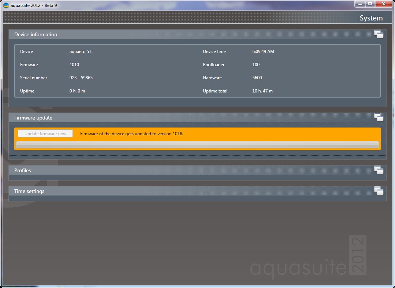Click the 'Uptime total' label

point(215,91)
